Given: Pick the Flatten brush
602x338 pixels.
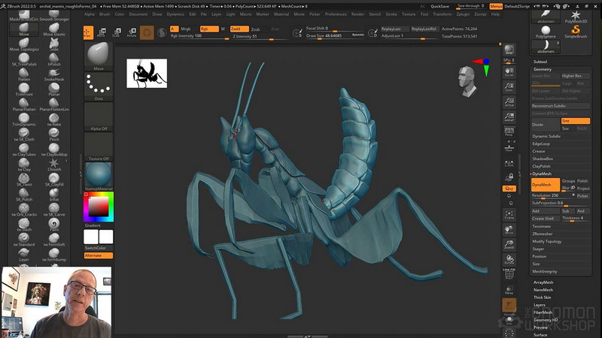Looking at the screenshot, I should [x=24, y=74].
